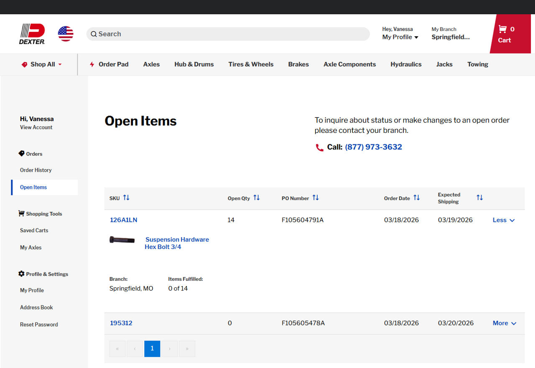The height and width of the screenshot is (368, 535).
Task: Click the Shopping Tools cart icon
Action: [21, 213]
